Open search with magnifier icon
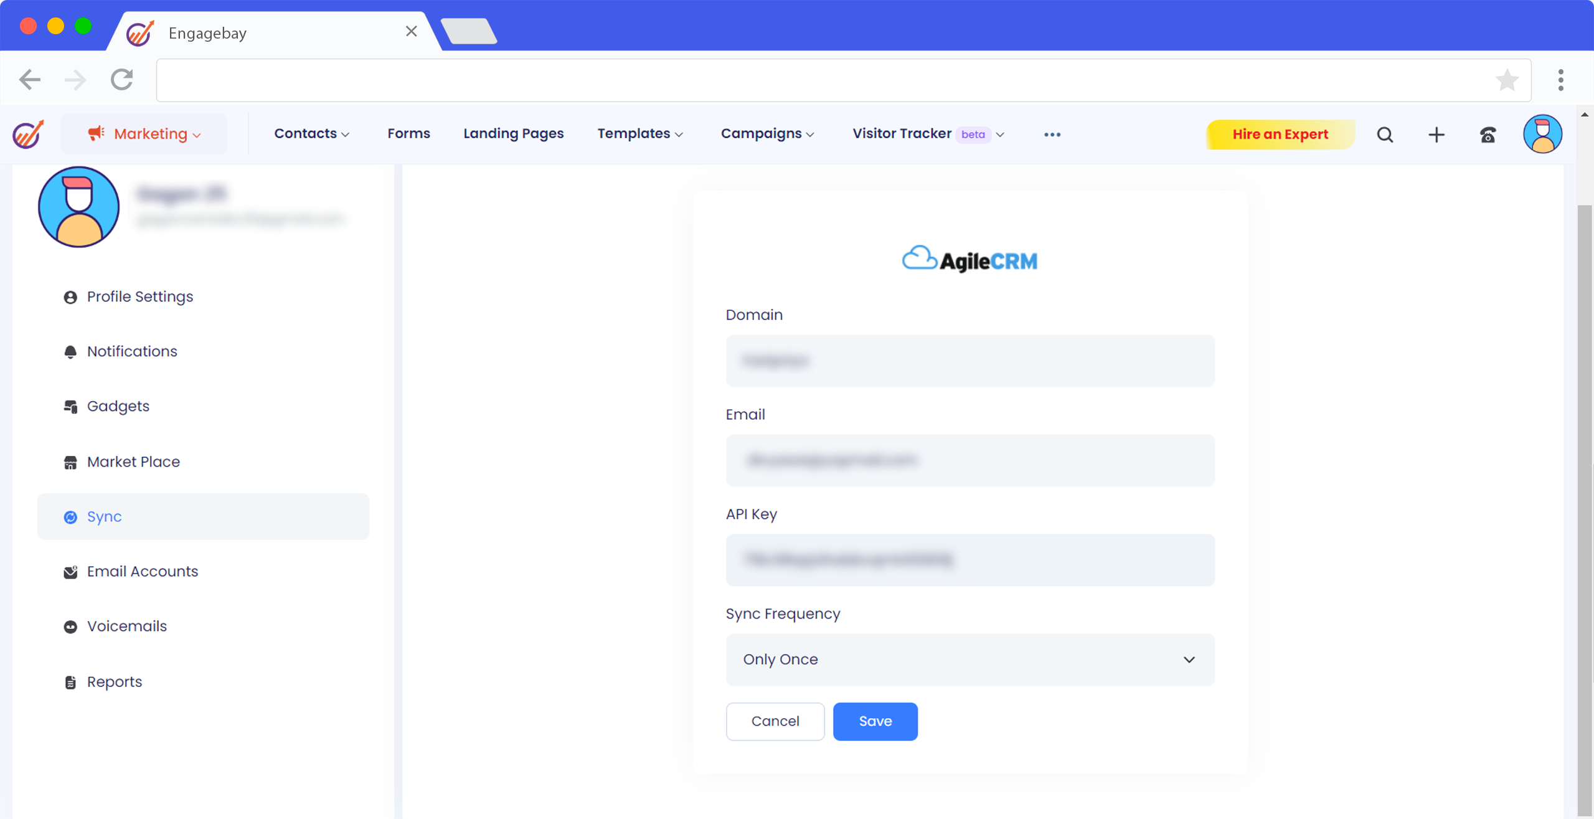1594x819 pixels. 1385,135
